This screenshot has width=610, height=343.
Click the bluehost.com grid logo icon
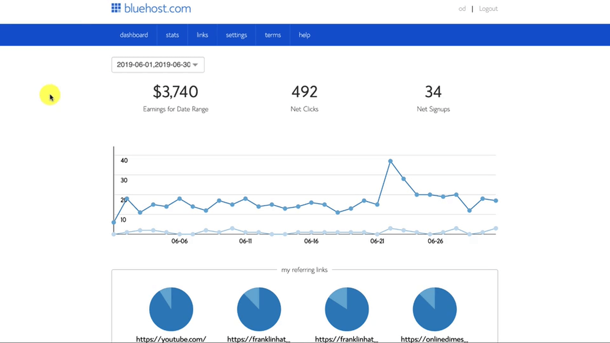[x=116, y=8]
